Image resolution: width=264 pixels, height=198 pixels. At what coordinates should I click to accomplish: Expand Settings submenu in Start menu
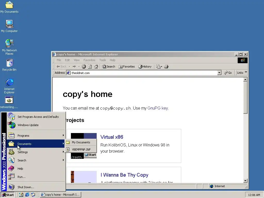tap(36, 152)
